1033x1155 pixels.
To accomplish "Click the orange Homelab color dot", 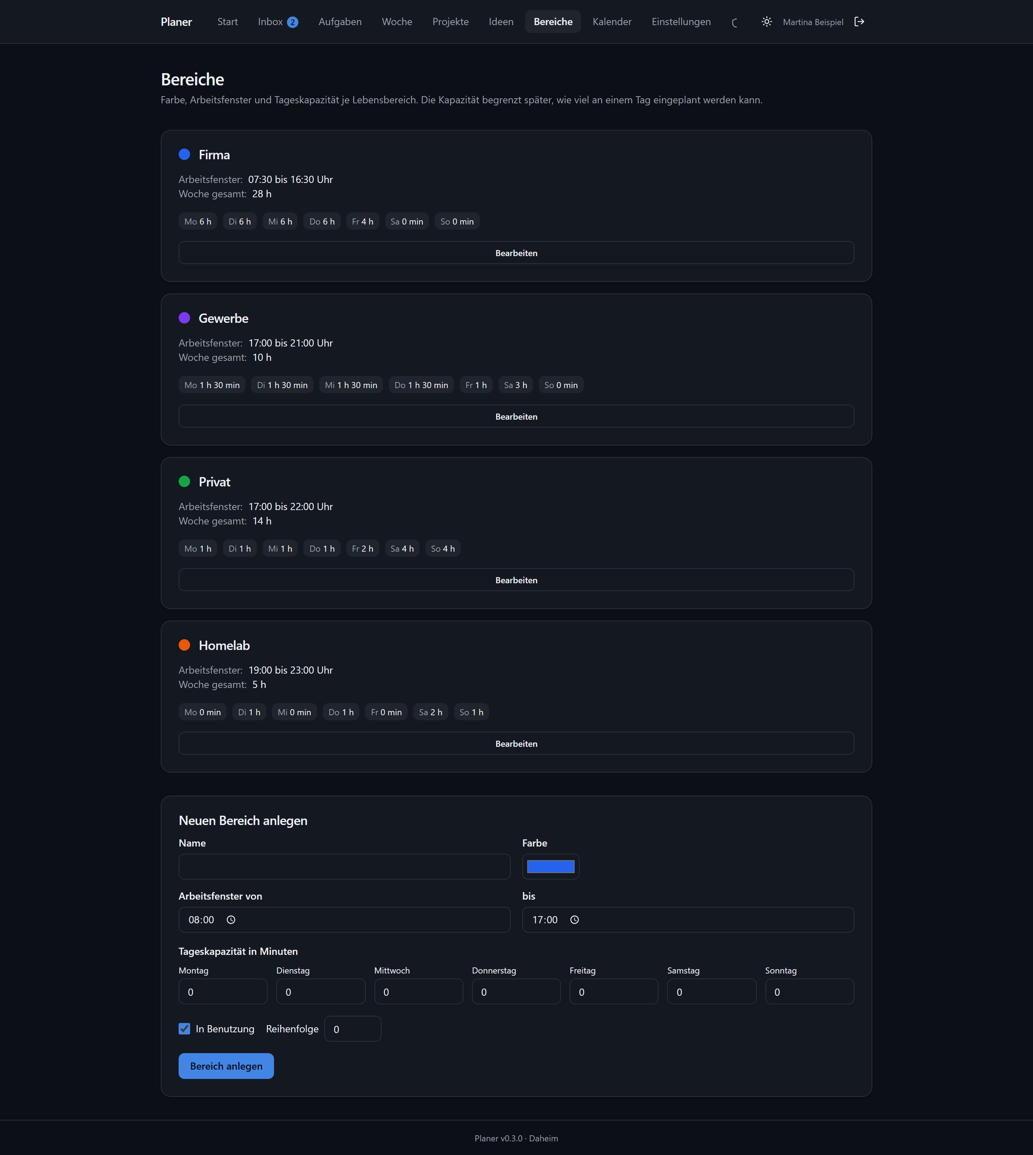I will pyautogui.click(x=184, y=645).
